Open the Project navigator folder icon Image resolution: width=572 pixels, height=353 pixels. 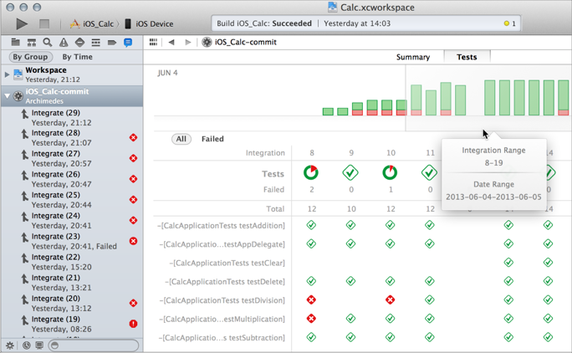(15, 43)
